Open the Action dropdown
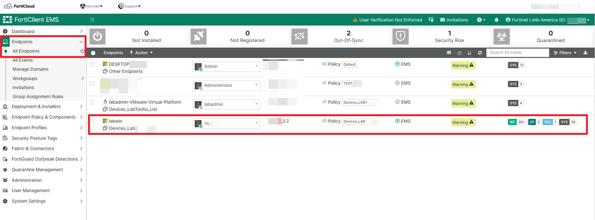595x220 pixels. point(141,53)
